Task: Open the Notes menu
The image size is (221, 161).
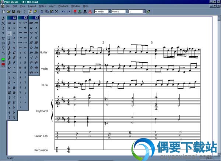Action: click(x=42, y=6)
